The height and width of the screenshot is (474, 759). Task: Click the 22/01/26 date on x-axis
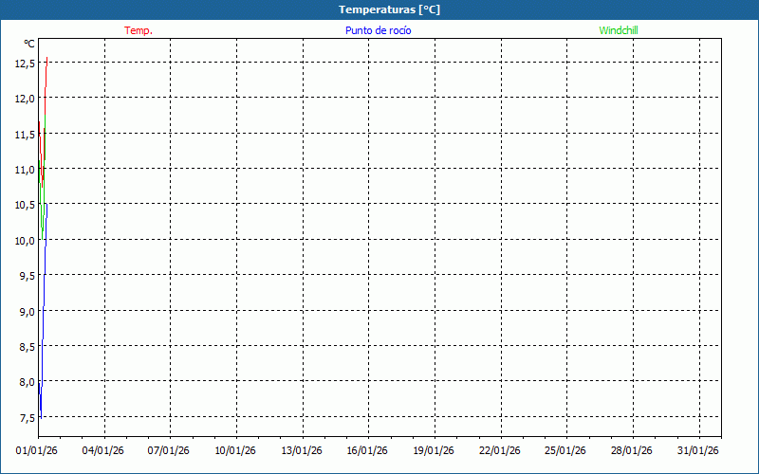pyautogui.click(x=499, y=450)
